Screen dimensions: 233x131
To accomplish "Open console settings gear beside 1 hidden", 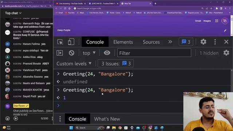I will click(x=226, y=53).
